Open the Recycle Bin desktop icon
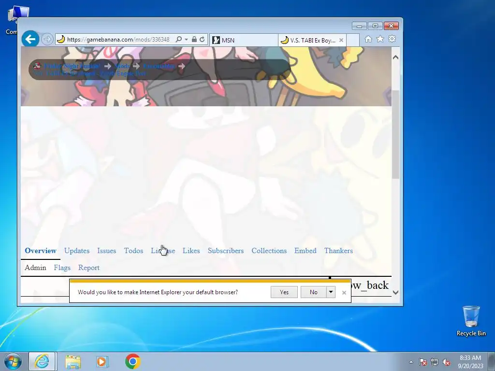This screenshot has height=371, width=495. 471,321
